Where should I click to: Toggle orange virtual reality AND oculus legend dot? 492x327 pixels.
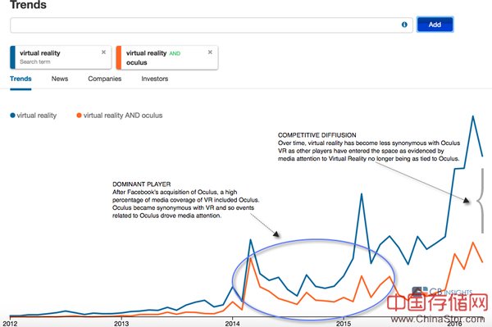tap(79, 116)
